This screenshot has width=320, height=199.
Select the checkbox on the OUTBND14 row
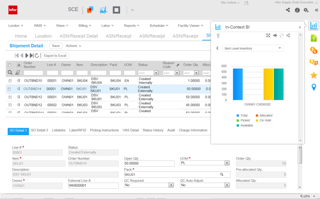coord(10,88)
